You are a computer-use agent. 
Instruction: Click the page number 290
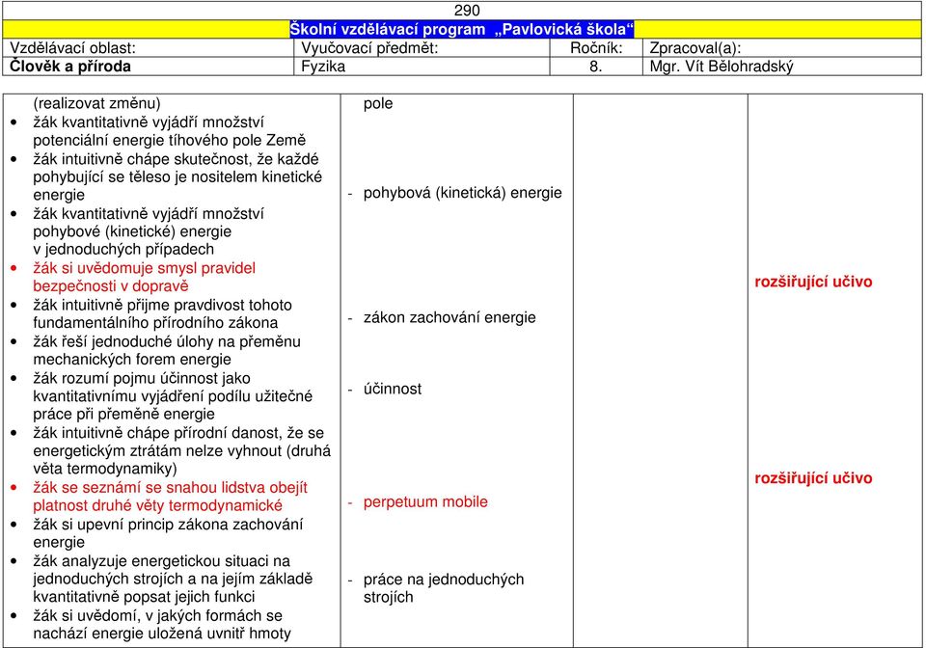467,11
